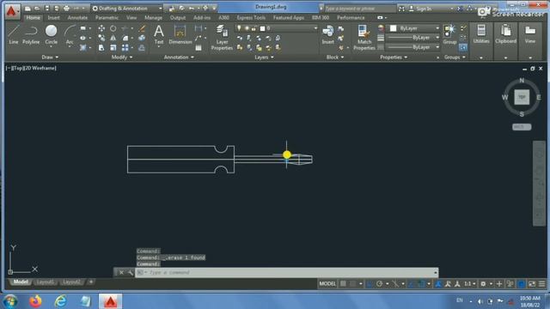
Task: Click Match Properties tool
Action: [364, 37]
